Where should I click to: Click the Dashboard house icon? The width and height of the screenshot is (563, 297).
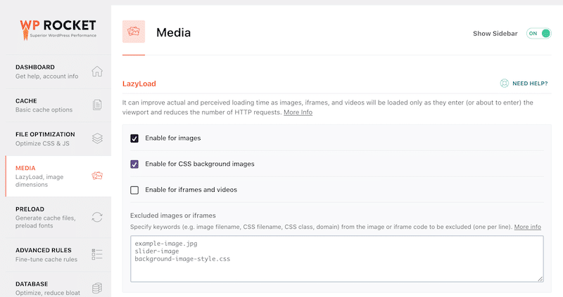(97, 72)
